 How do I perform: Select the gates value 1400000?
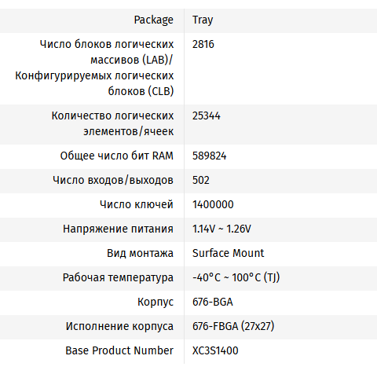click(x=213, y=204)
